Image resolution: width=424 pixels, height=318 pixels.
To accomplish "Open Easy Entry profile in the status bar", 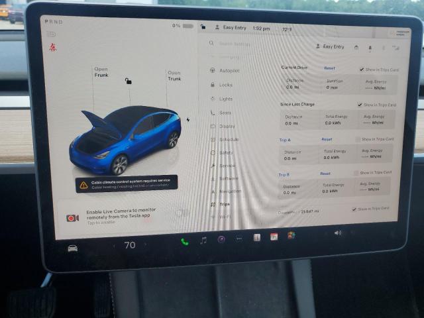I will (x=231, y=28).
